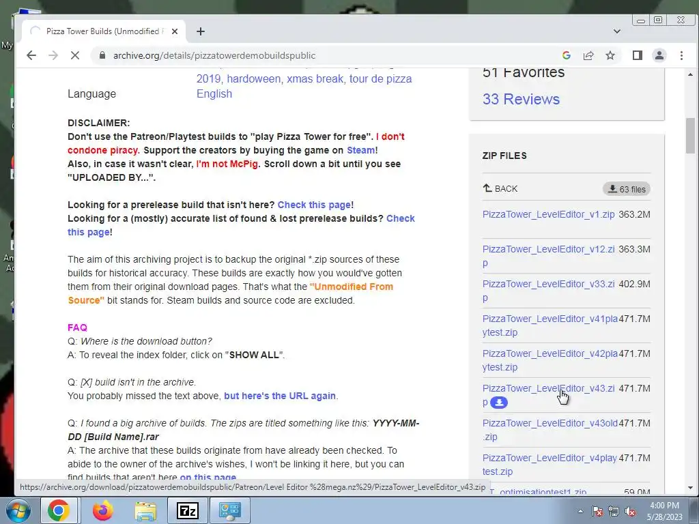Screen dimensions: 699x524
Task: Open Windows Explorer from the taskbar
Action: tap(145, 510)
